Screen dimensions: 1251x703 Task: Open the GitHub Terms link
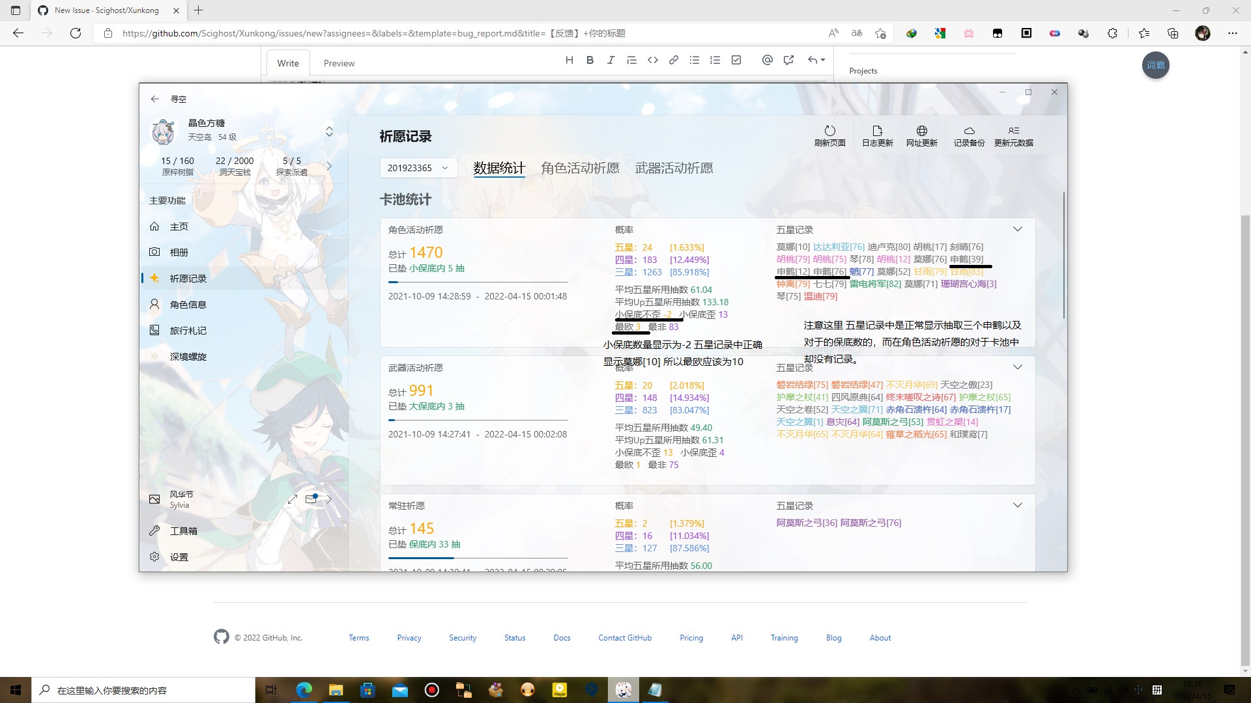pos(358,637)
